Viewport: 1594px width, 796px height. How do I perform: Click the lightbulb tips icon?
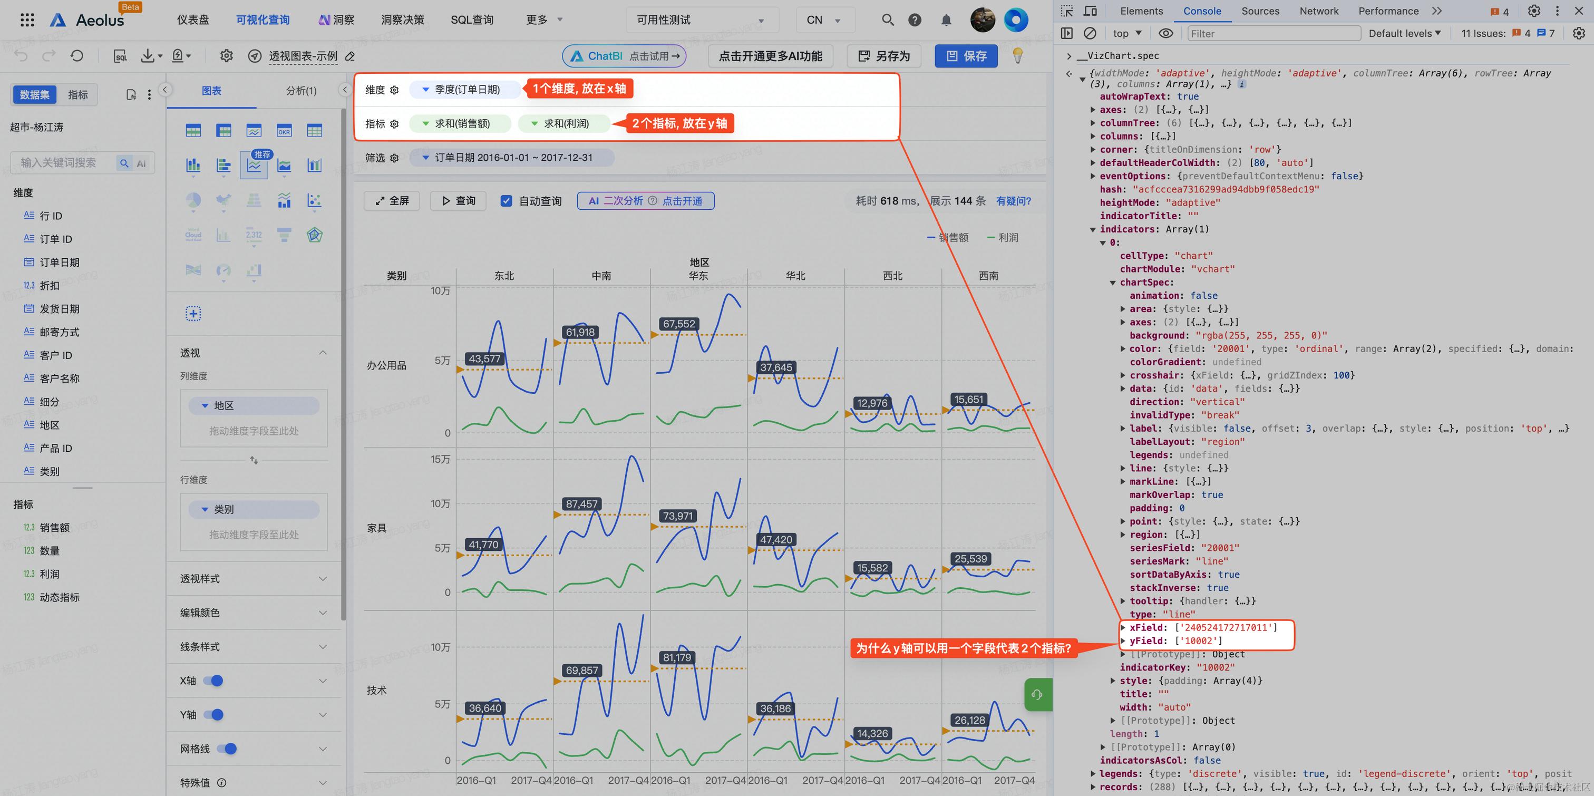click(x=1017, y=56)
